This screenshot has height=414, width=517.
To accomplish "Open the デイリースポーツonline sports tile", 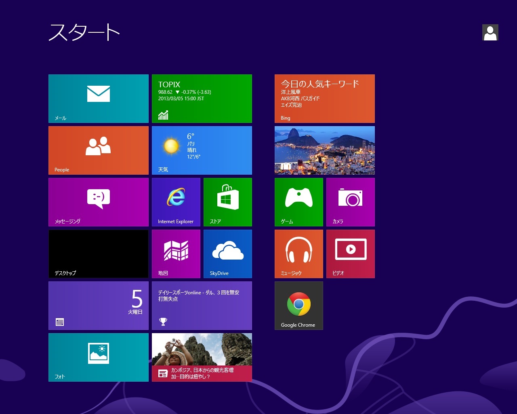I will (202, 306).
